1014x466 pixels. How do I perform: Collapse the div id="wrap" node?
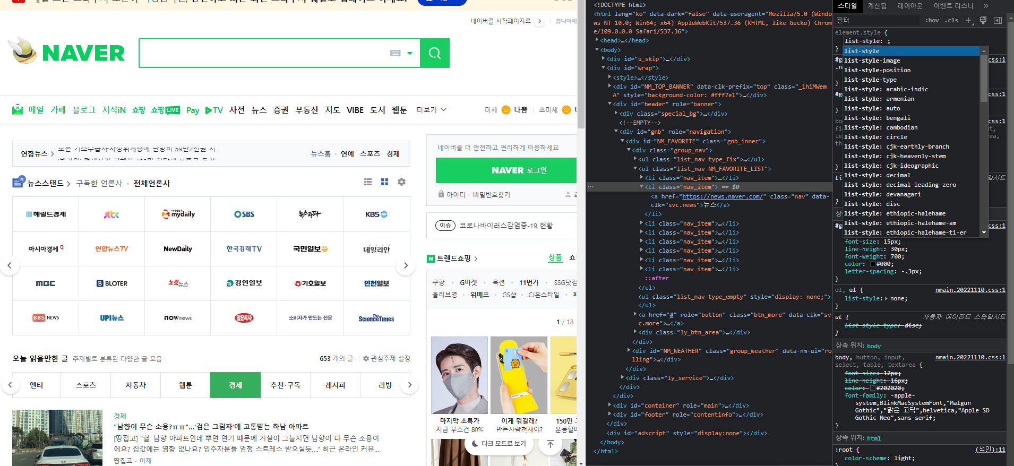pyautogui.click(x=603, y=67)
